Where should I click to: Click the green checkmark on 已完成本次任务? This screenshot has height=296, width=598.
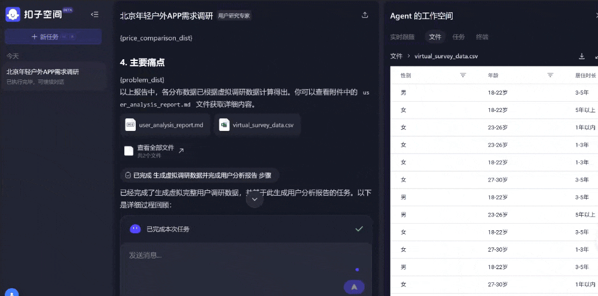(359, 229)
